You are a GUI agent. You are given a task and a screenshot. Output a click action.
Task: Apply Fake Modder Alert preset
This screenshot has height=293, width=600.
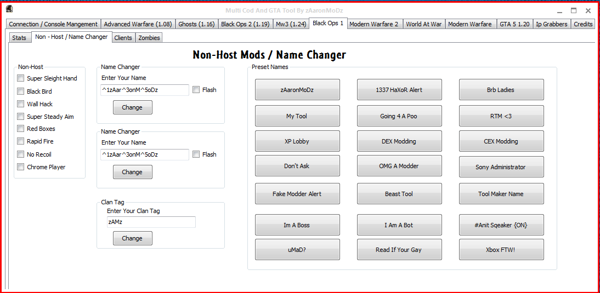pyautogui.click(x=297, y=194)
